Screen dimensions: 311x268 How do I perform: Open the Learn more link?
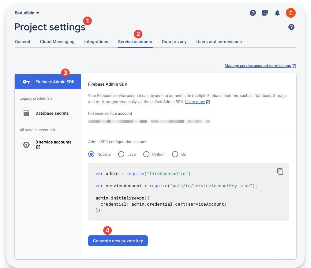click(195, 102)
